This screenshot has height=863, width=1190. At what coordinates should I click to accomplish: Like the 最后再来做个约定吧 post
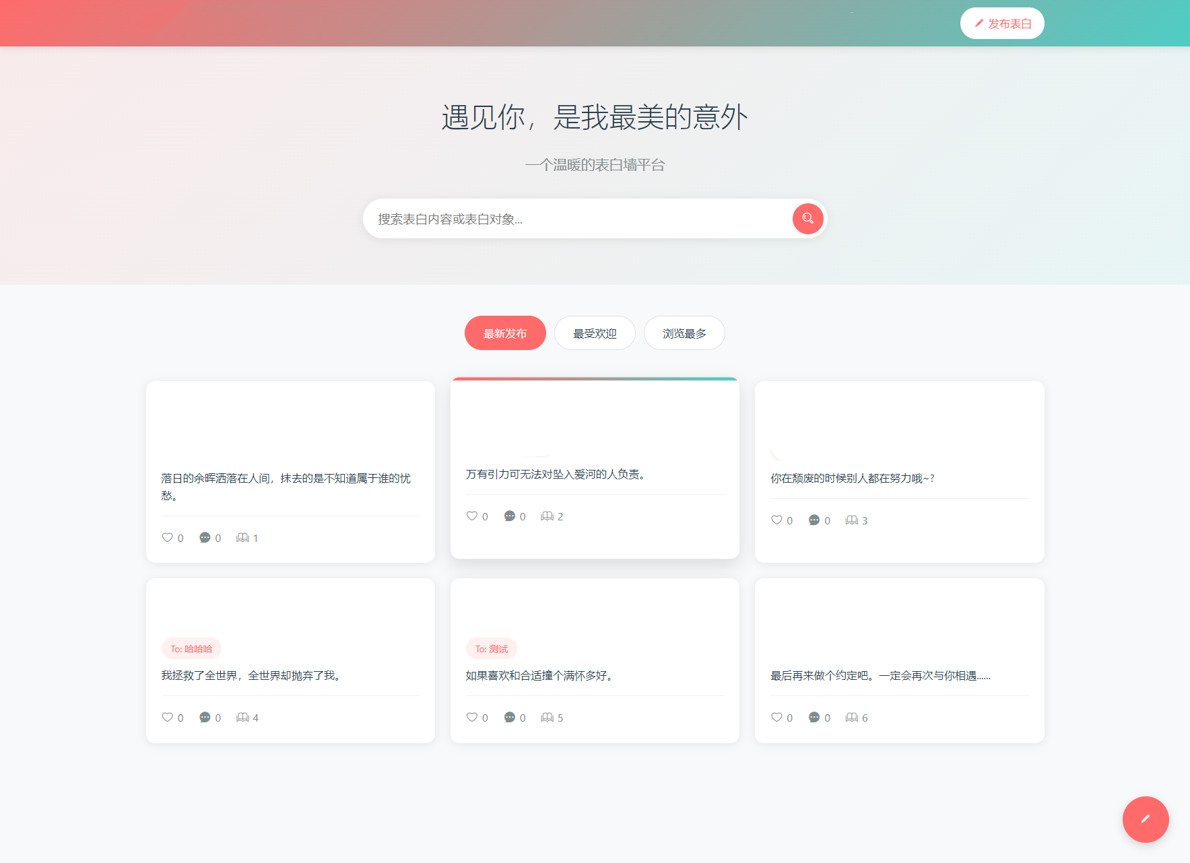776,718
